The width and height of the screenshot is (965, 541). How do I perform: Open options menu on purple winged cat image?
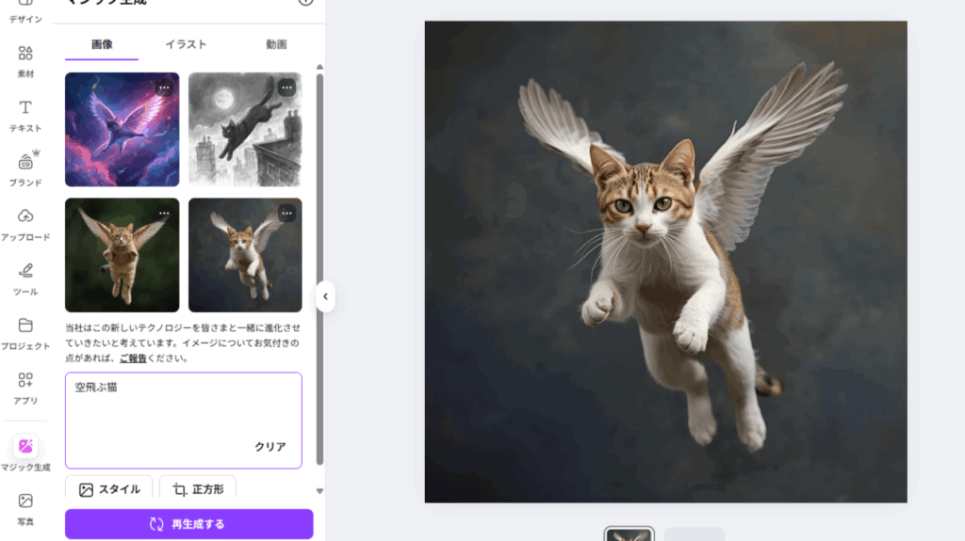(x=164, y=88)
